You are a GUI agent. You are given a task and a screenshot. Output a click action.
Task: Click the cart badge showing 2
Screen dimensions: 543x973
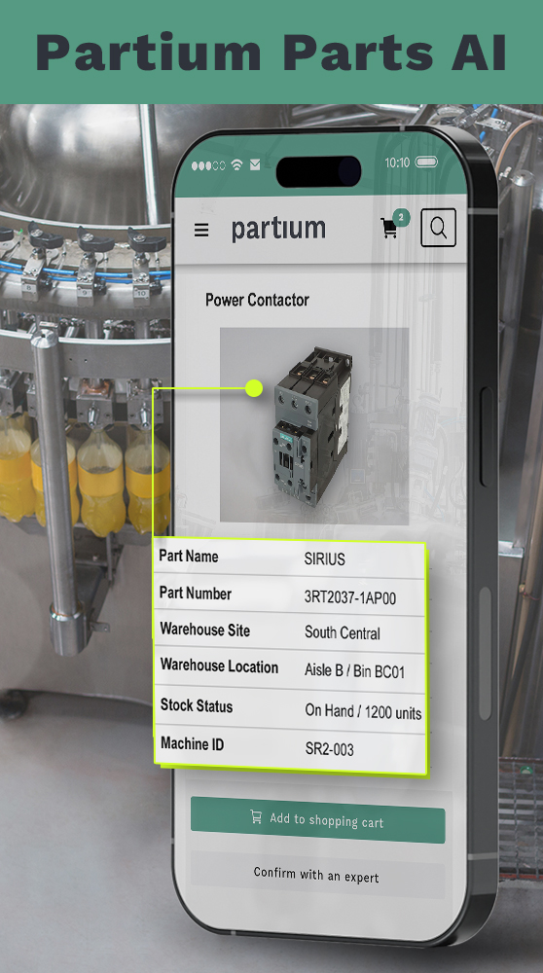pyautogui.click(x=402, y=217)
